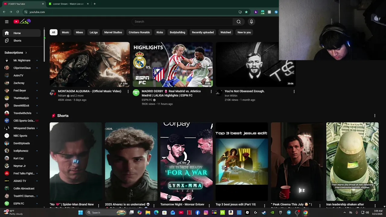Image resolution: width=386 pixels, height=217 pixels.
Task: Select the Bodybuilding filter chip
Action: [x=177, y=32]
